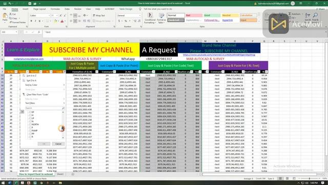Open the Name Box dropdown arrow
Image resolution: width=328 pixels, height=185 pixels.
pyautogui.click(x=16, y=32)
